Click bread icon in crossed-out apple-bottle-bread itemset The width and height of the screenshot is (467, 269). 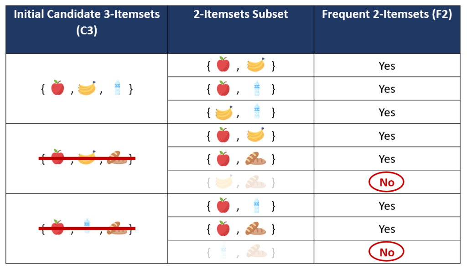click(x=117, y=228)
